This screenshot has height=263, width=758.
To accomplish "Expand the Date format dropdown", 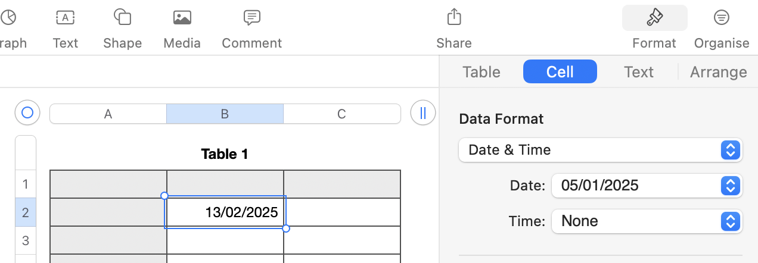I will coord(647,186).
